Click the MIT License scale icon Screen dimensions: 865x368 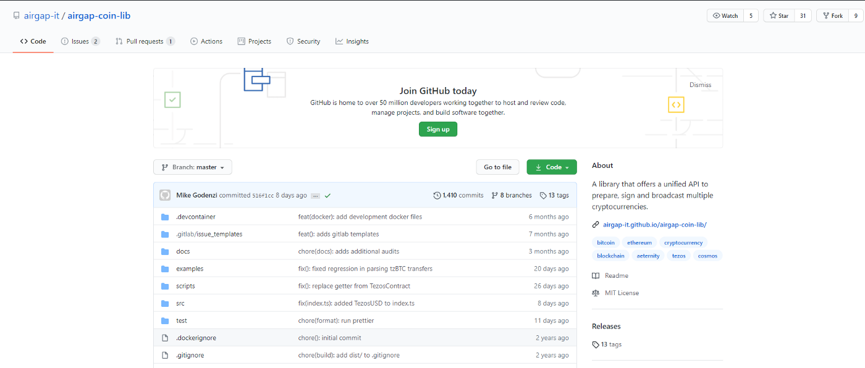[596, 293]
